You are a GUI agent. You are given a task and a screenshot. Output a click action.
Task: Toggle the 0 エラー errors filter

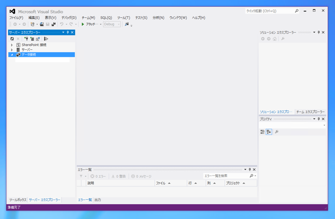point(98,176)
